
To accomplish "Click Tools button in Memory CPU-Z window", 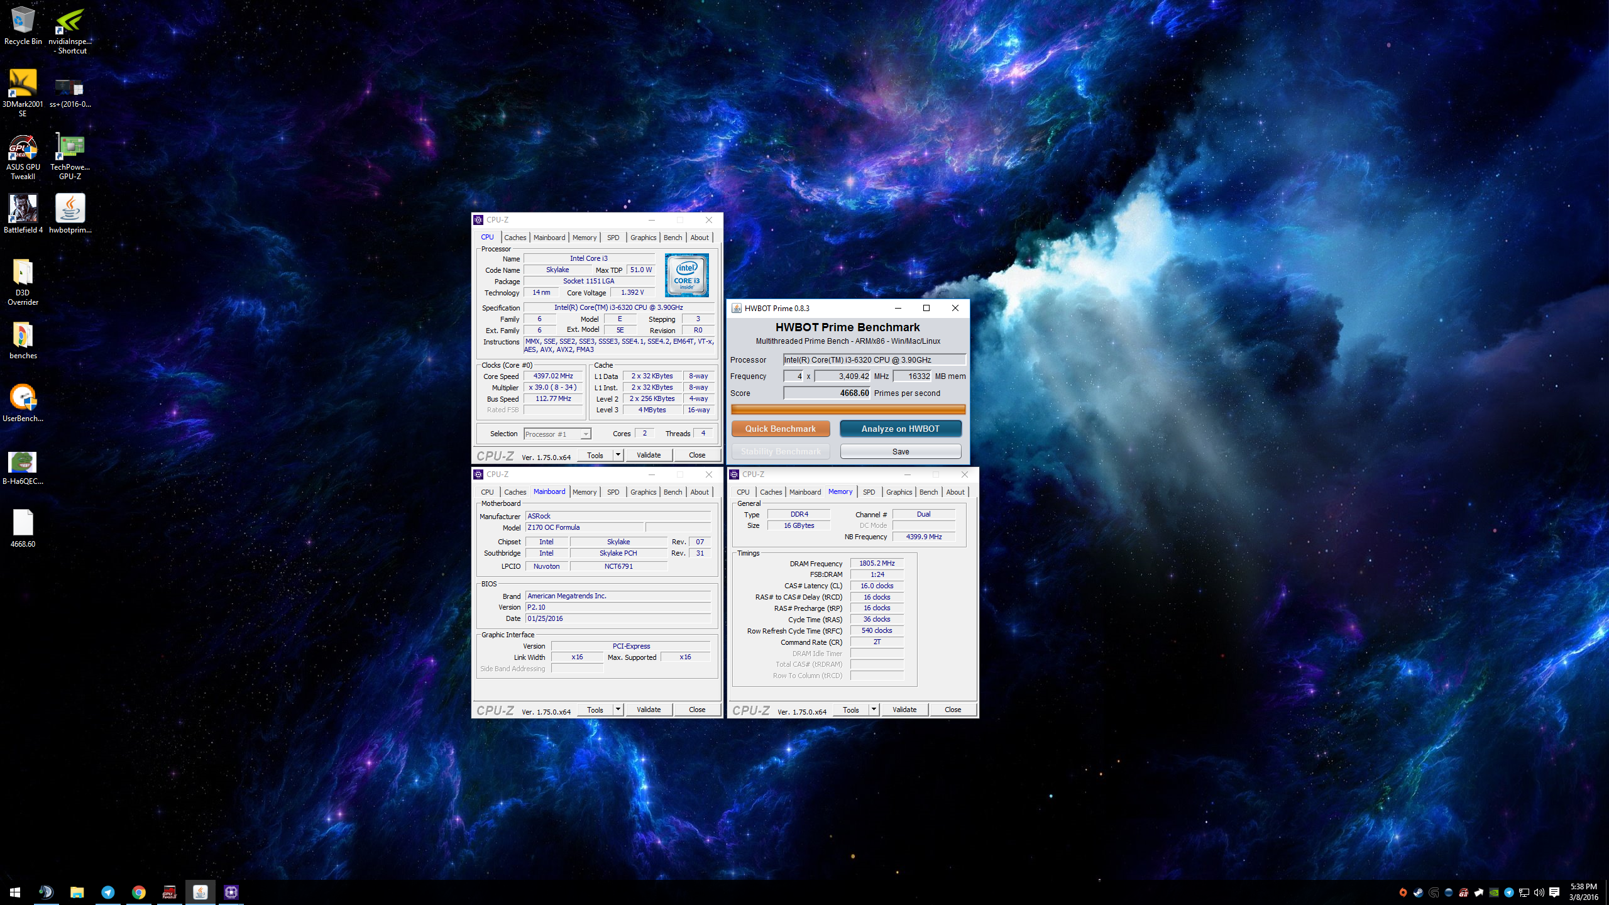I will [x=851, y=710].
